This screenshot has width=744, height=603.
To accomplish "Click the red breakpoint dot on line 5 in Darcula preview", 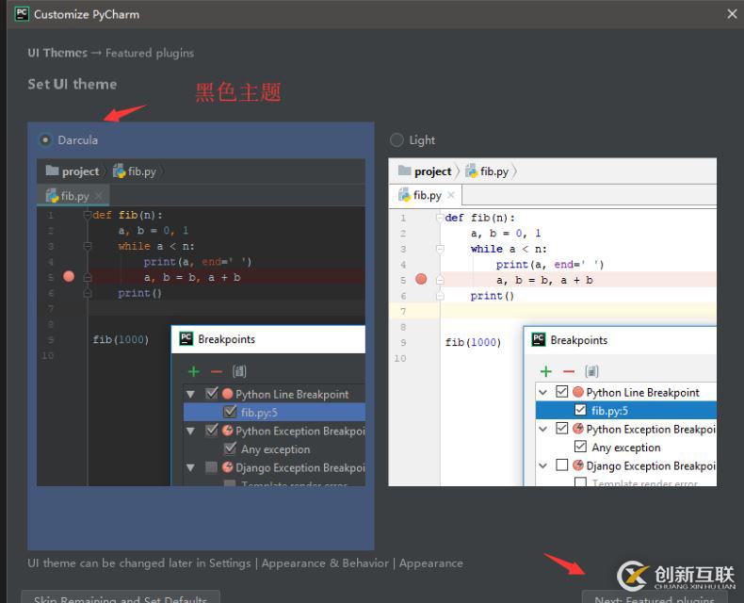I will click(69, 276).
